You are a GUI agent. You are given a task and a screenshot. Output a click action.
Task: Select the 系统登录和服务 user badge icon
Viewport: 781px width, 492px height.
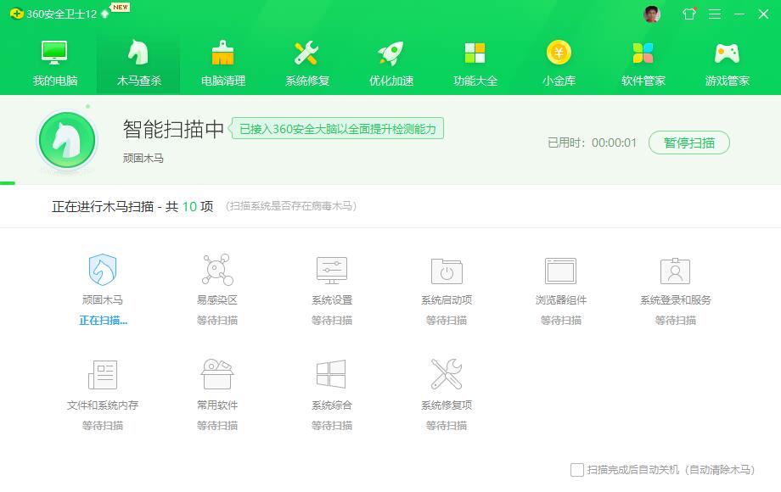pyautogui.click(x=676, y=271)
